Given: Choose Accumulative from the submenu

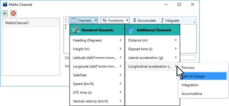Looking at the screenshot, I should point(203,94).
